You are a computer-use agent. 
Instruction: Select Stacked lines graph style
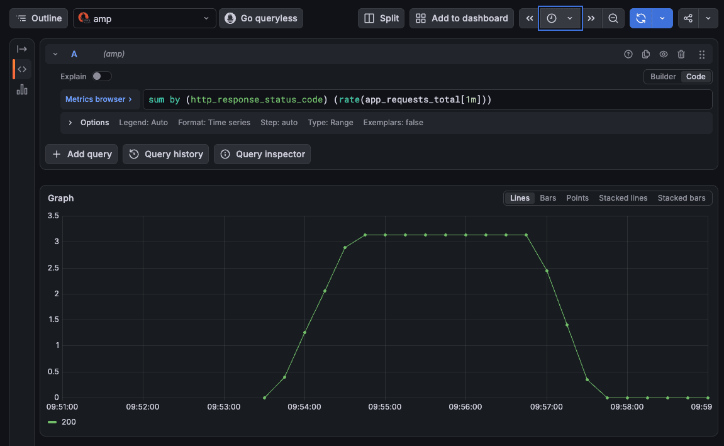tap(623, 198)
